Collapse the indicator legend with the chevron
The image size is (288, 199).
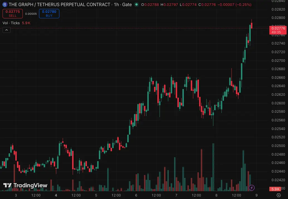(x=6, y=30)
